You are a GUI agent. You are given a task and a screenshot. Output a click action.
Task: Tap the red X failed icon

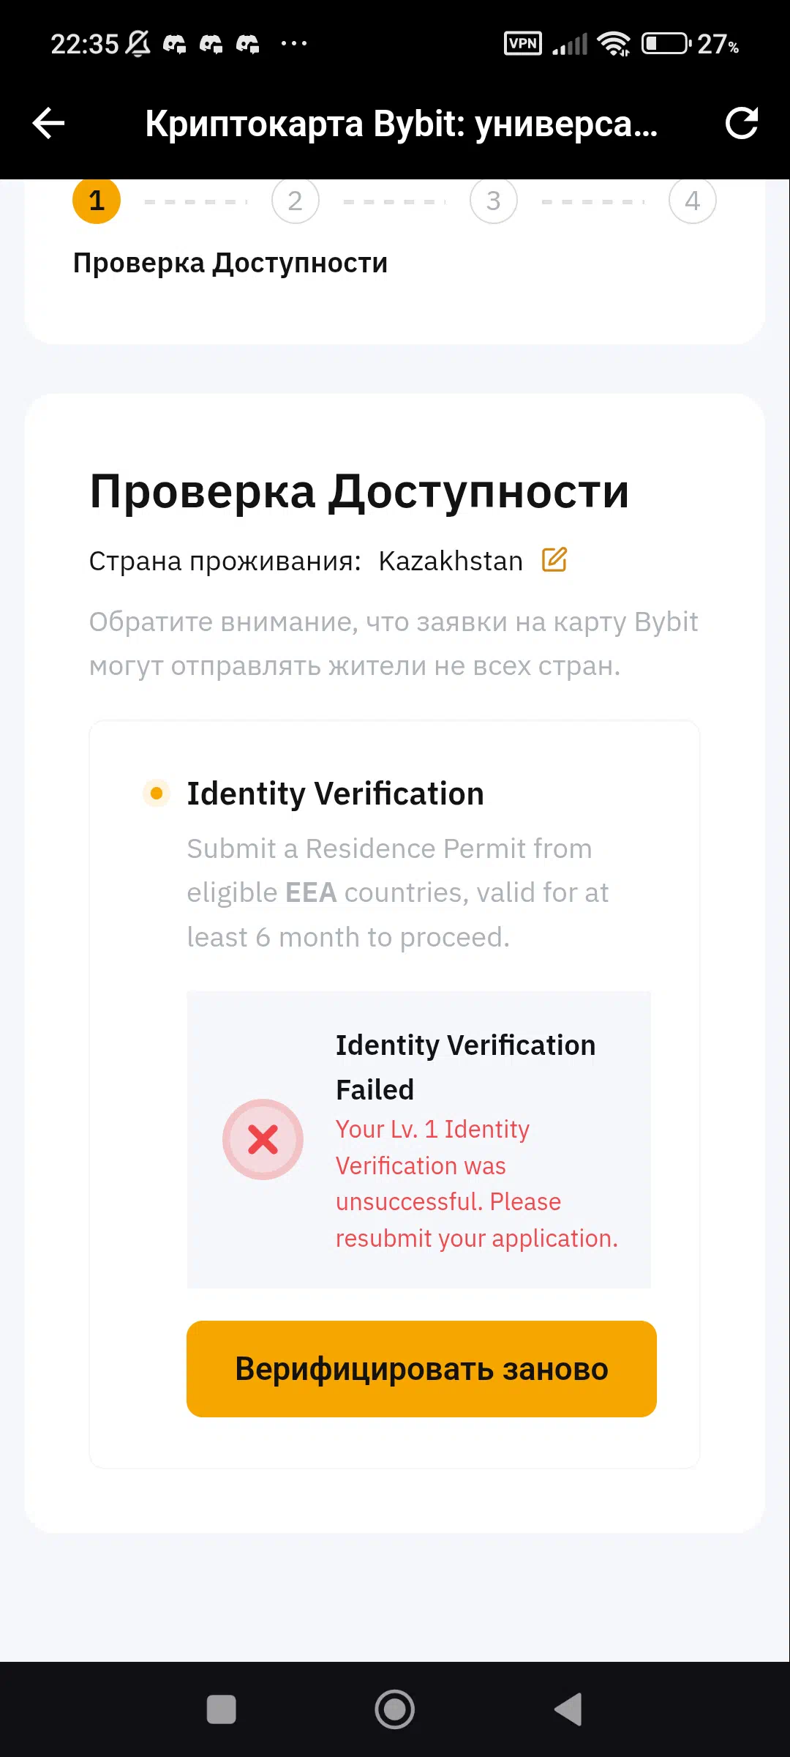263,1139
